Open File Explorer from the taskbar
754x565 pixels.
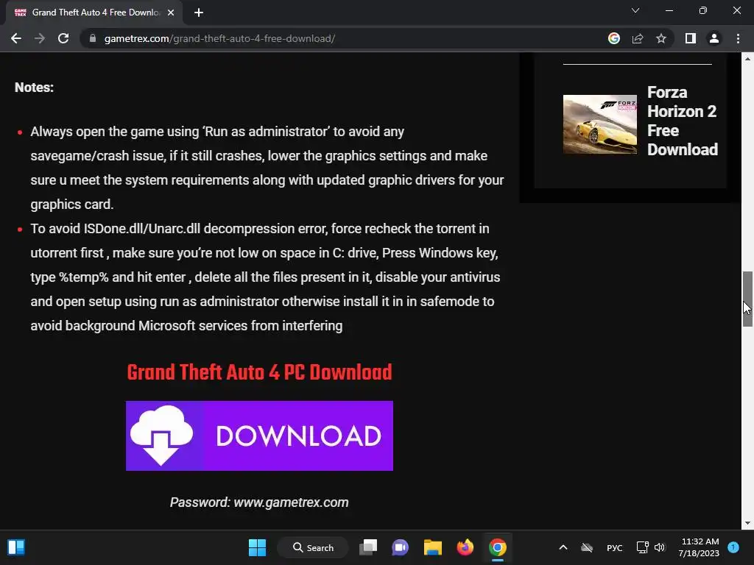click(x=432, y=547)
